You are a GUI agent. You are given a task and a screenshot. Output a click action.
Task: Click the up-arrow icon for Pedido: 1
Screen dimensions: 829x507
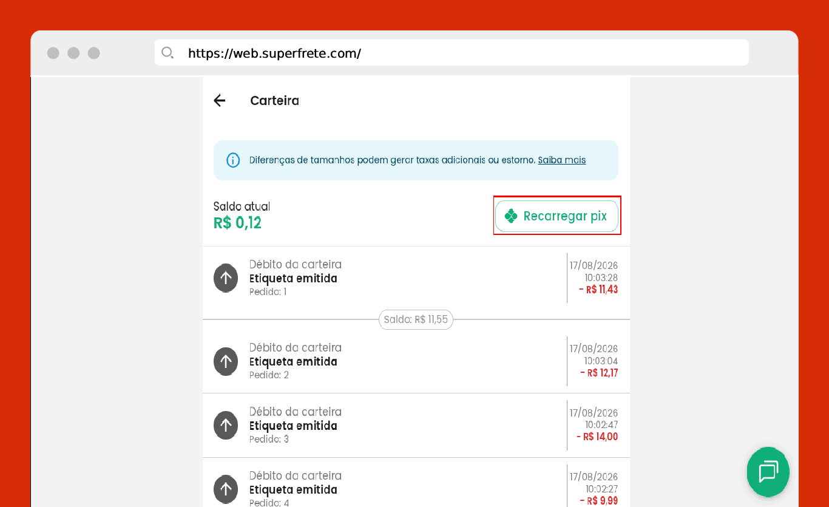[226, 278]
